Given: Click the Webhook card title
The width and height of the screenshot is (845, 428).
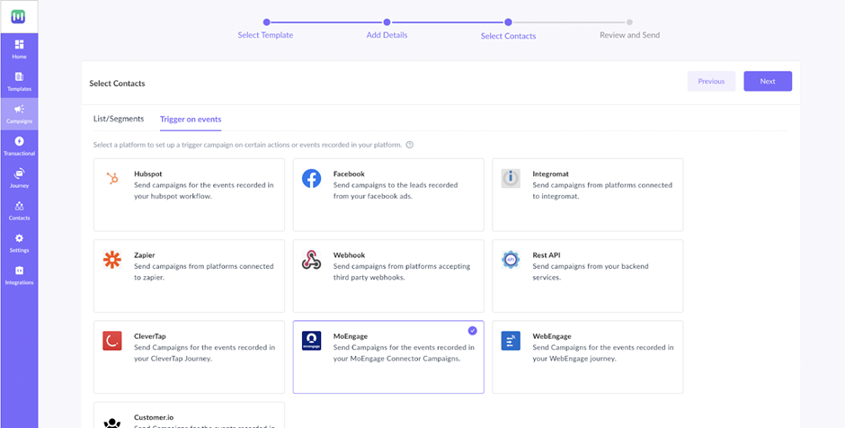Looking at the screenshot, I should pyautogui.click(x=349, y=255).
